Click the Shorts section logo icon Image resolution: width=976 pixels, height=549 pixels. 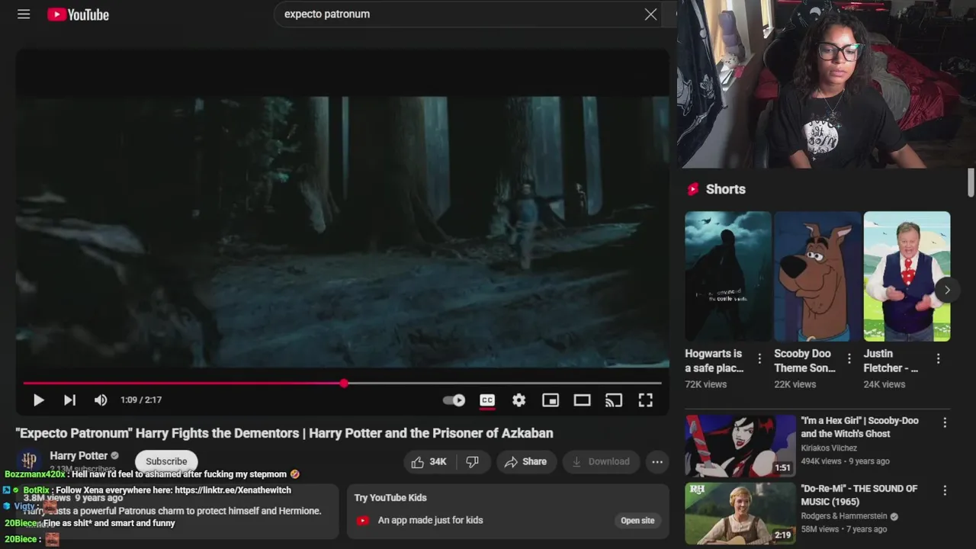(692, 189)
